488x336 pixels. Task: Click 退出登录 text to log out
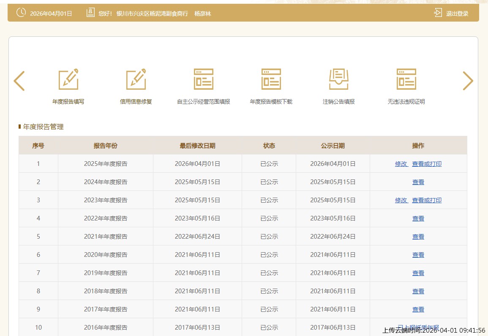[x=457, y=14]
